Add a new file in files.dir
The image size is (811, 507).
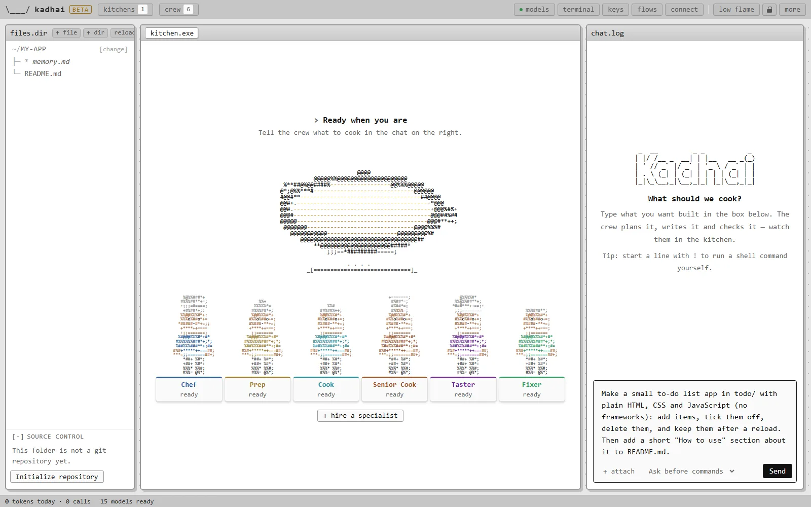point(66,33)
